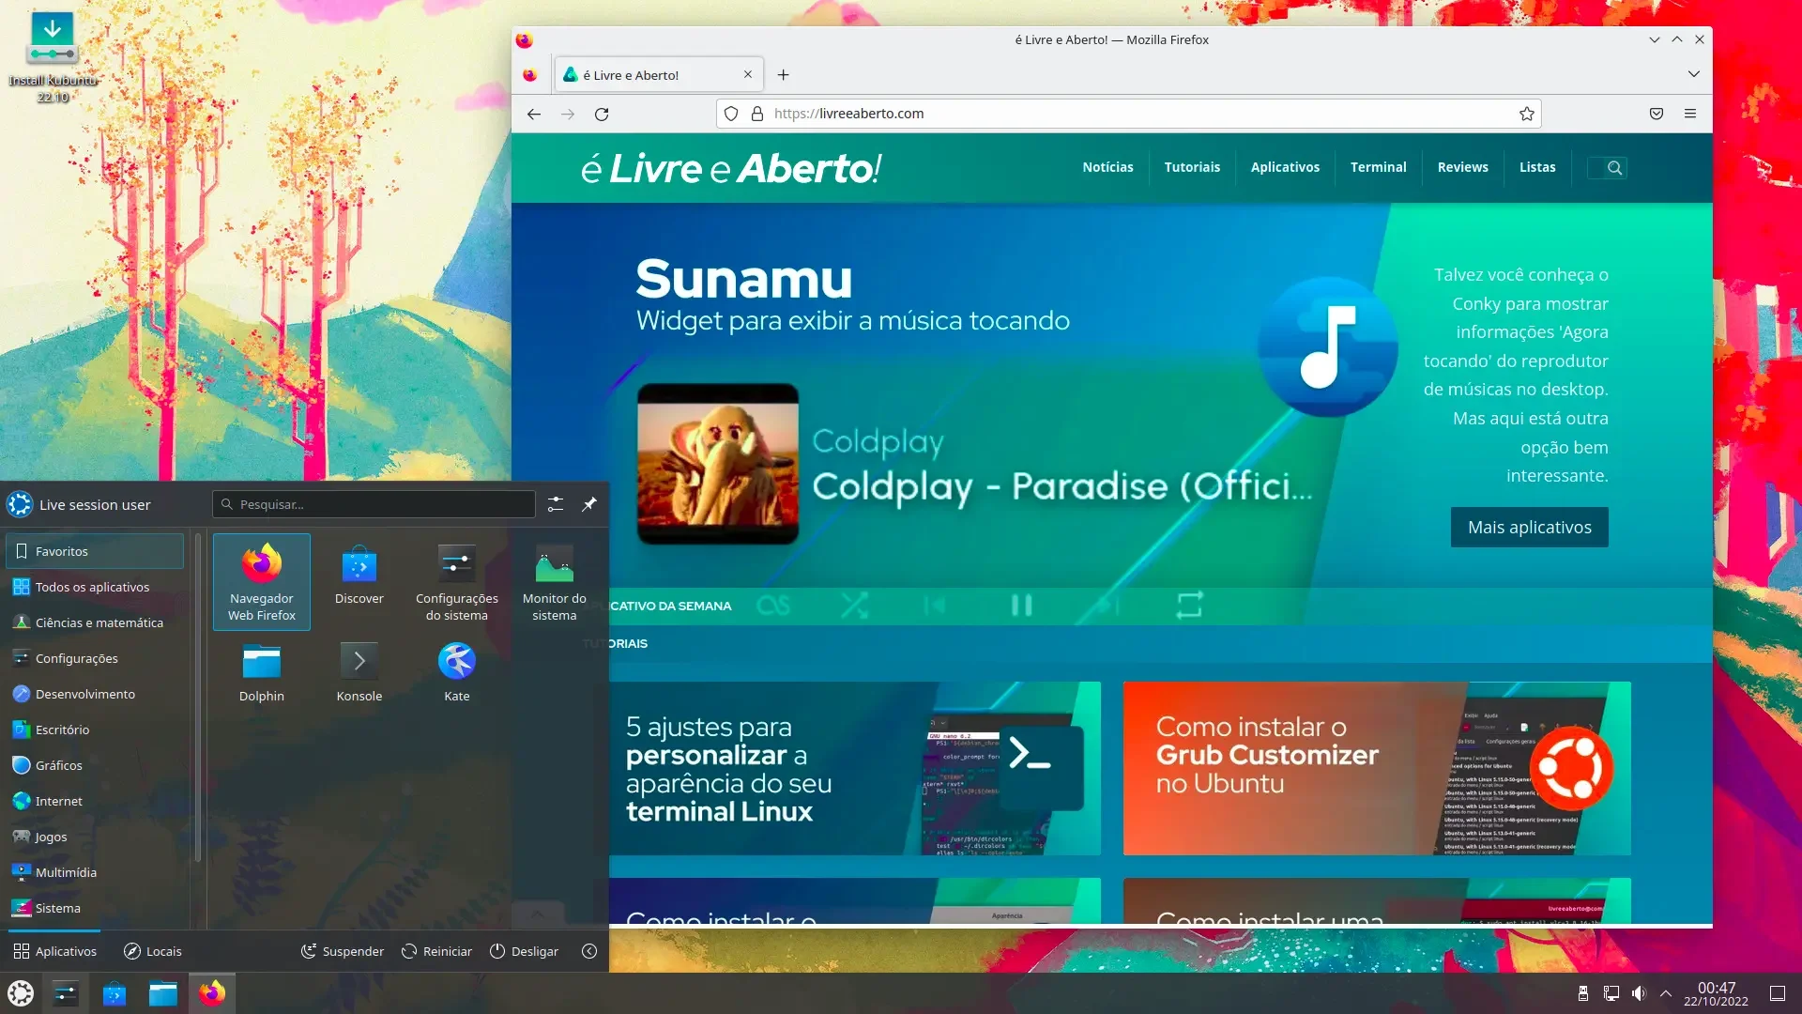Open Save to Pocket icon
This screenshot has width=1802, height=1014.
(1657, 114)
